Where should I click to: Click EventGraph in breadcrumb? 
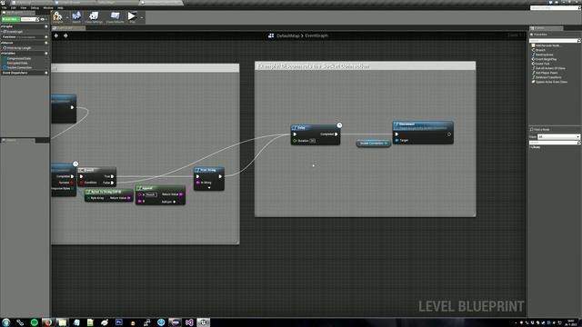(x=316, y=35)
